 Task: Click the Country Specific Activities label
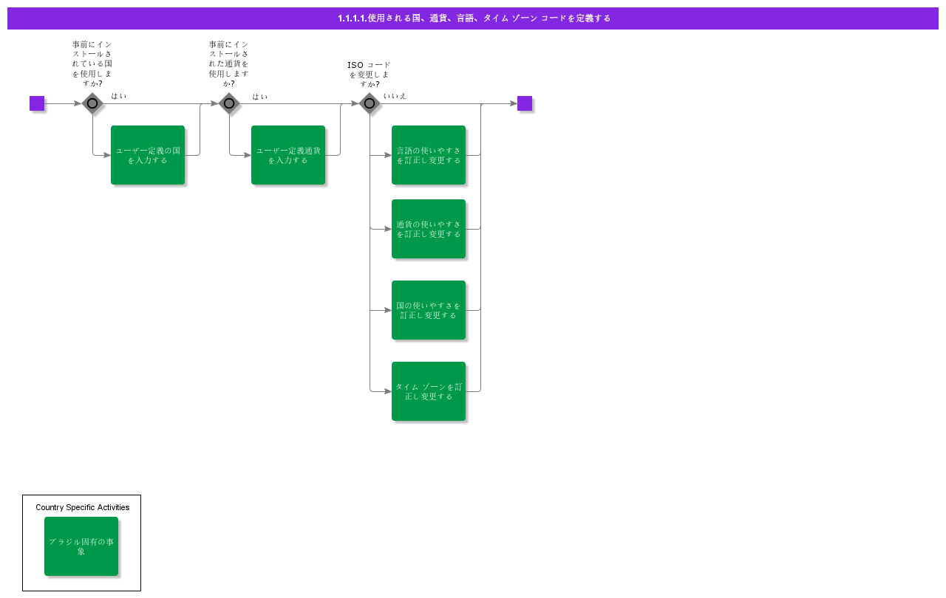tap(82, 507)
